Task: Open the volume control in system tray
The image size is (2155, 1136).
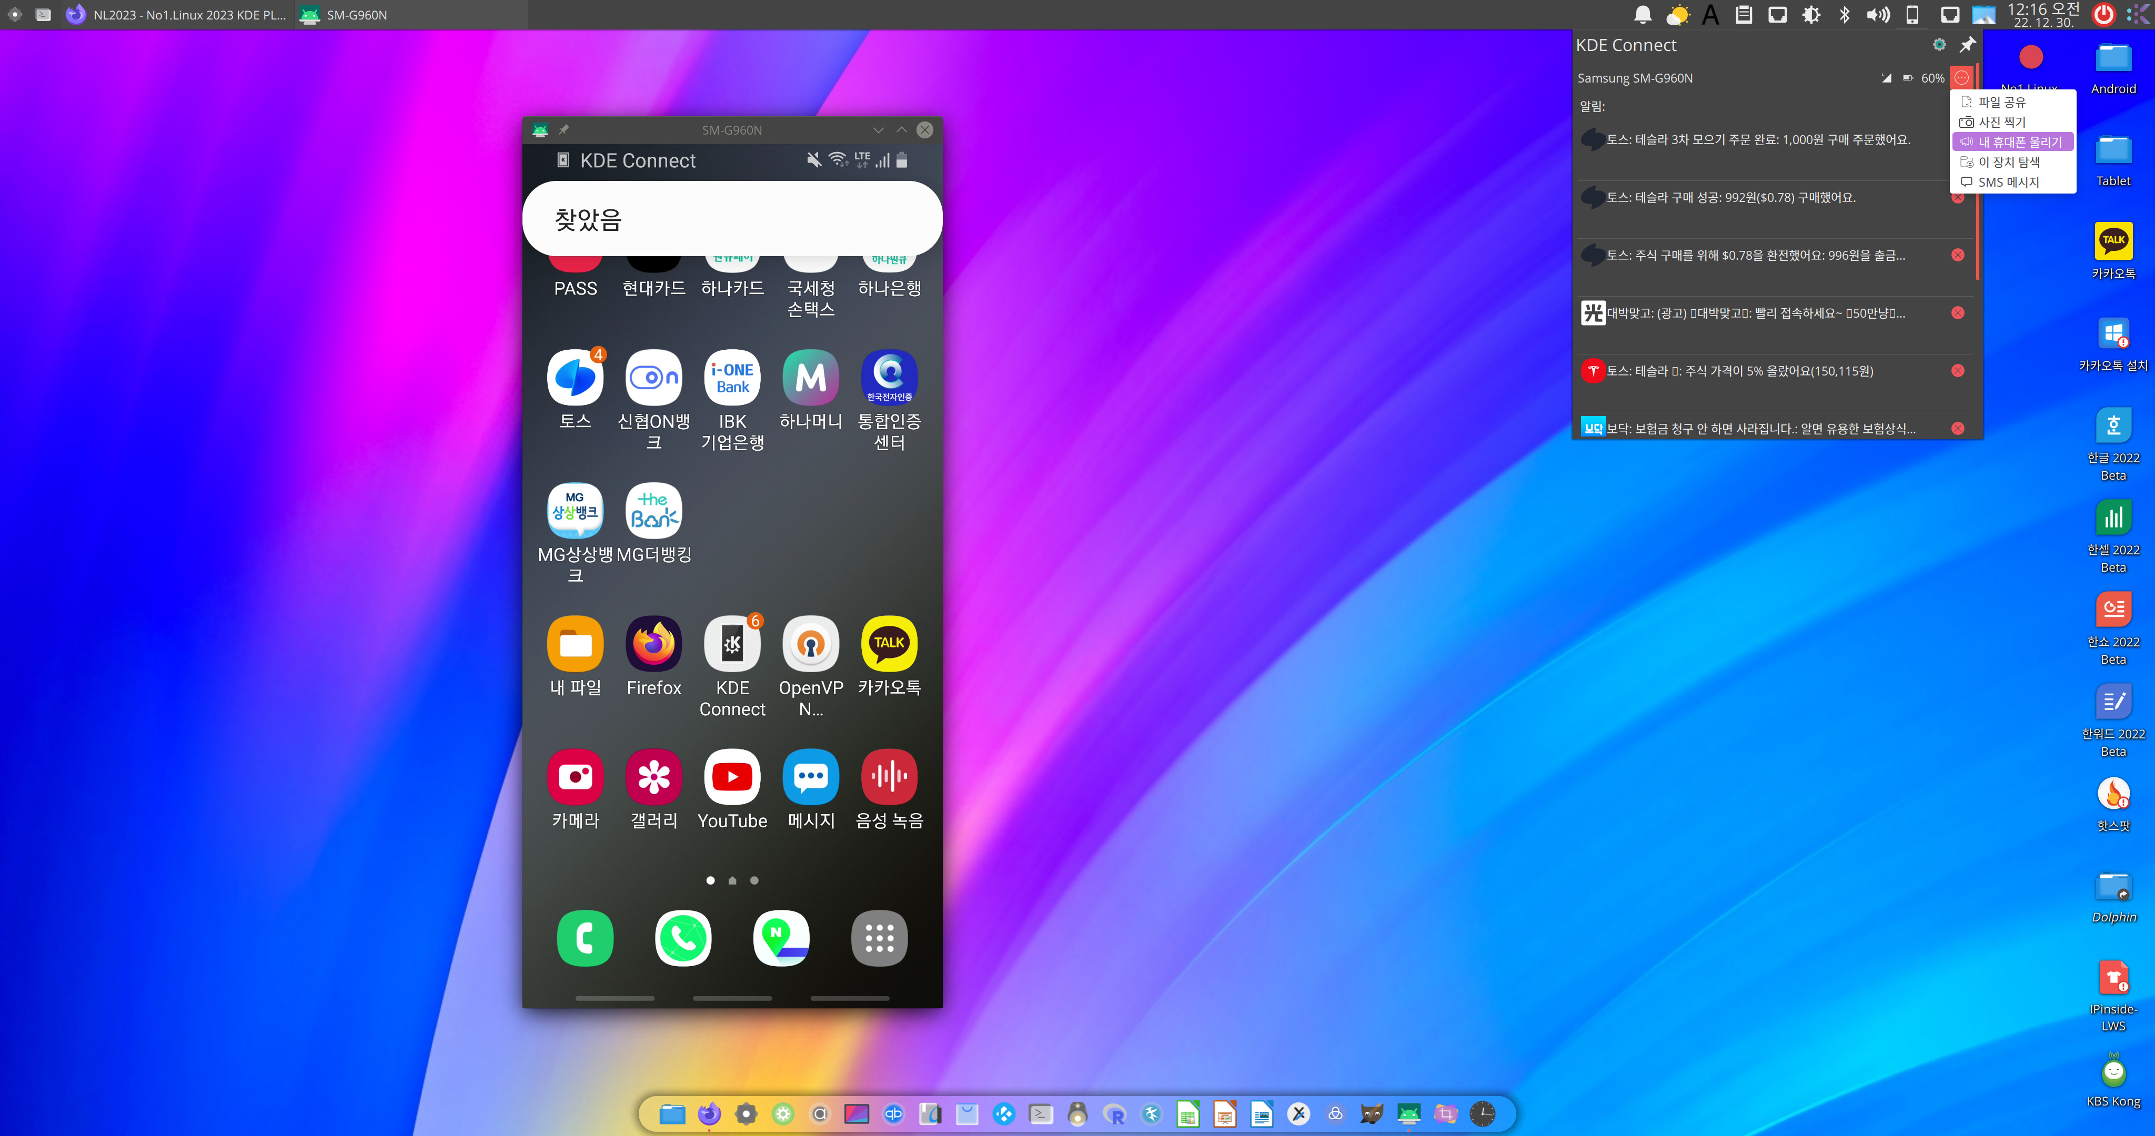Action: click(x=1877, y=14)
